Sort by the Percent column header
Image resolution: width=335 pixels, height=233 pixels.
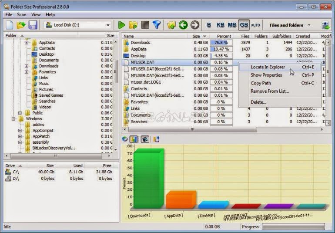(221, 36)
